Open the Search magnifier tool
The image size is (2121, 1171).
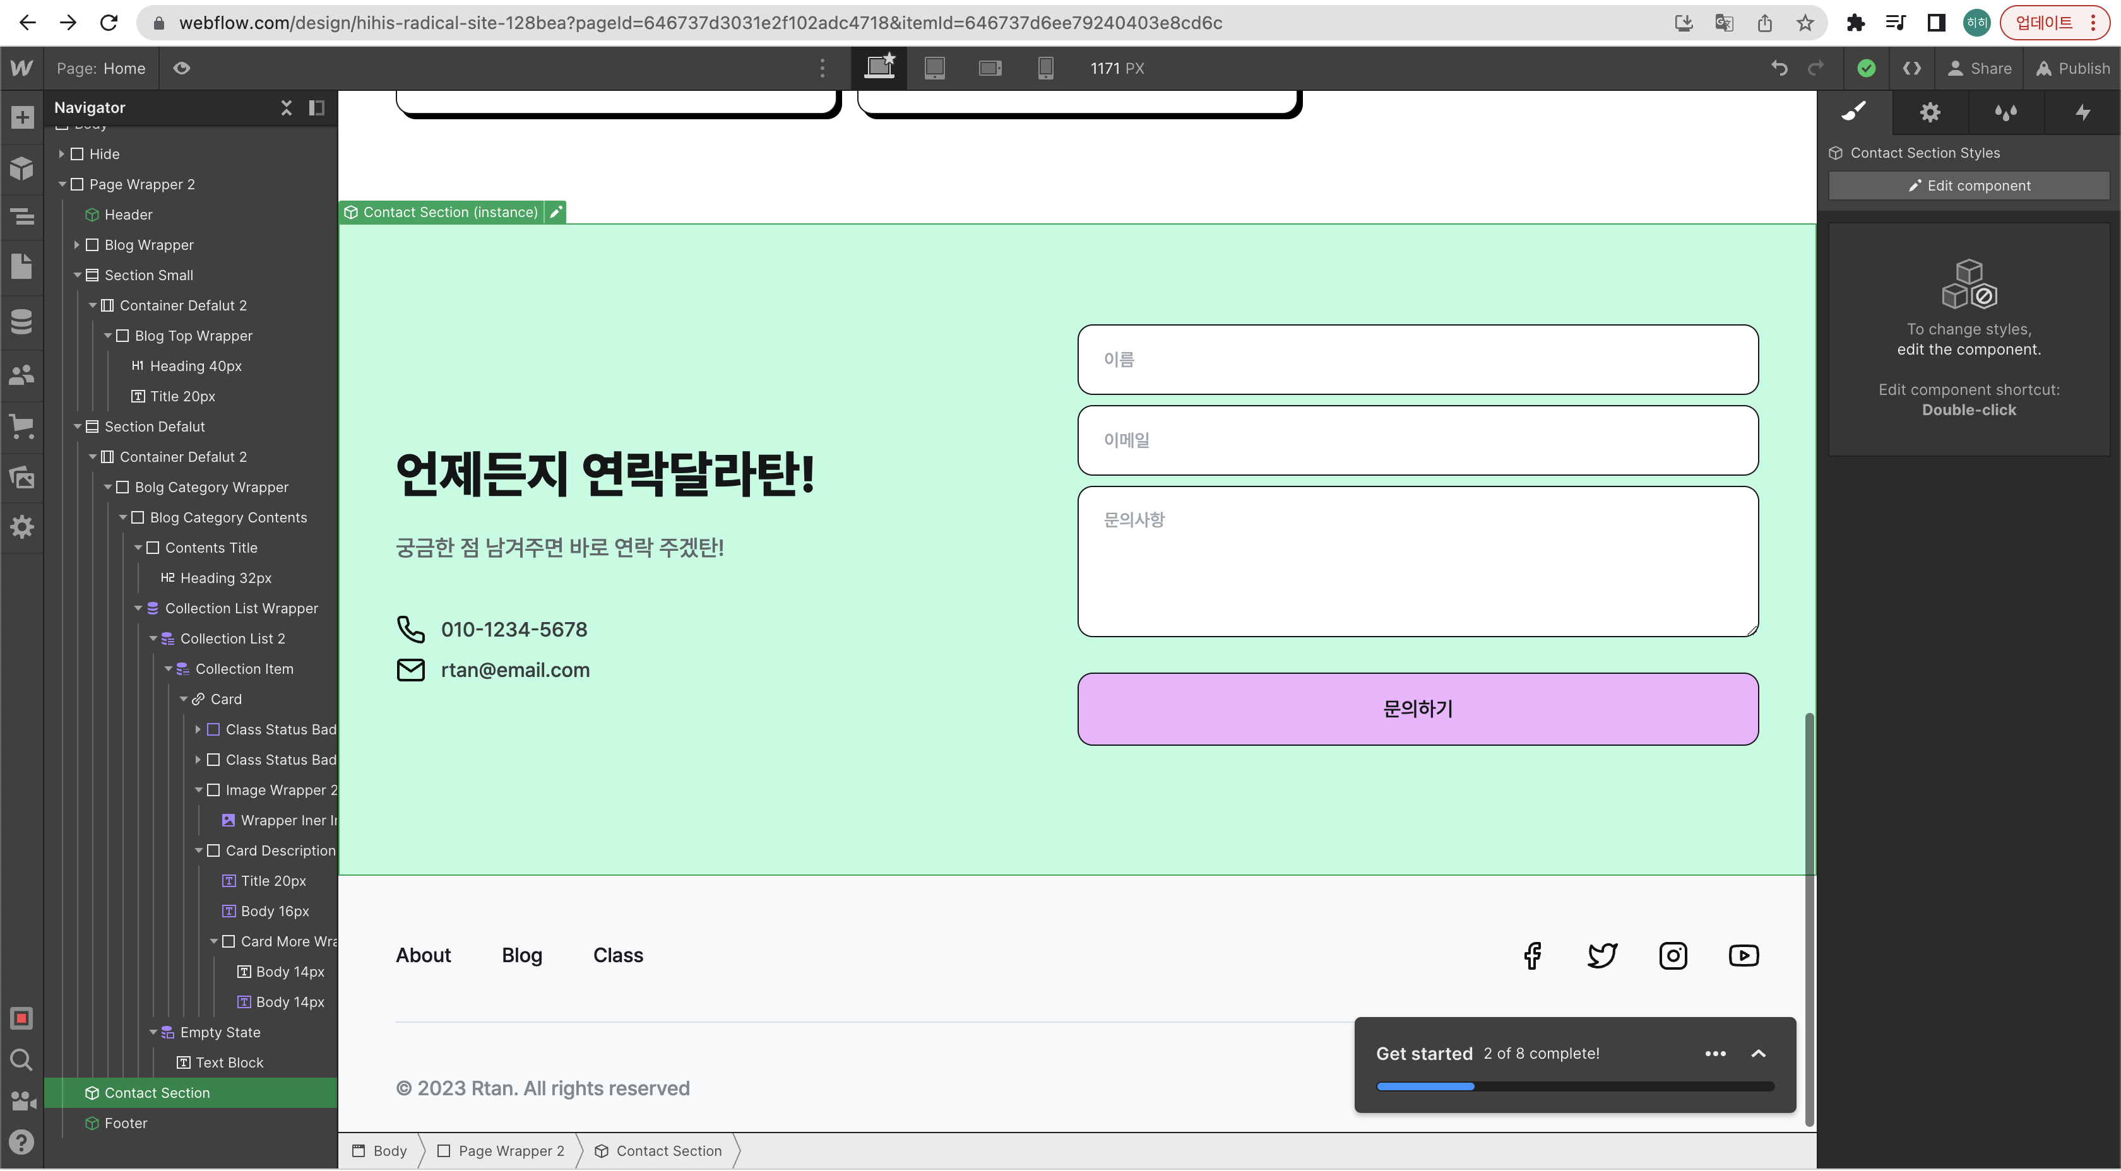21,1060
